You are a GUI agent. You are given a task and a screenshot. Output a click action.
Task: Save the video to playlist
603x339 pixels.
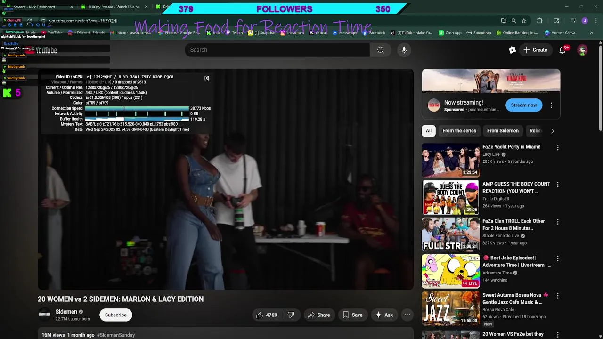tap(352, 315)
